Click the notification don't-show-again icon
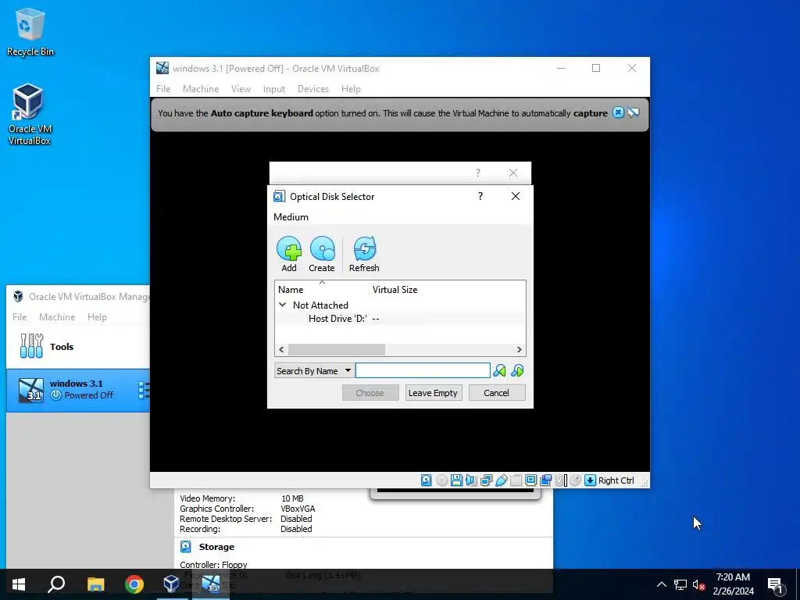Screen dimensions: 800x600 pos(634,112)
